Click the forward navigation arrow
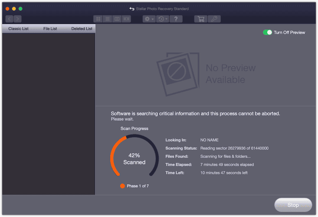The width and height of the screenshot is (318, 217). click(17, 19)
